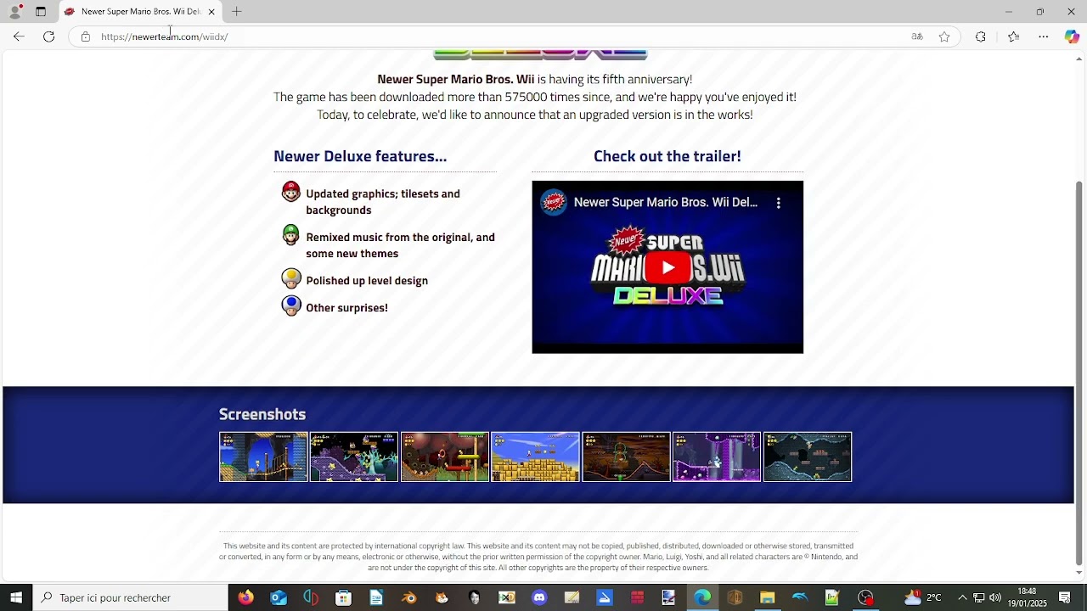Image resolution: width=1087 pixels, height=611 pixels.
Task: Open Copilot from the Edge toolbar
Action: (x=1072, y=36)
